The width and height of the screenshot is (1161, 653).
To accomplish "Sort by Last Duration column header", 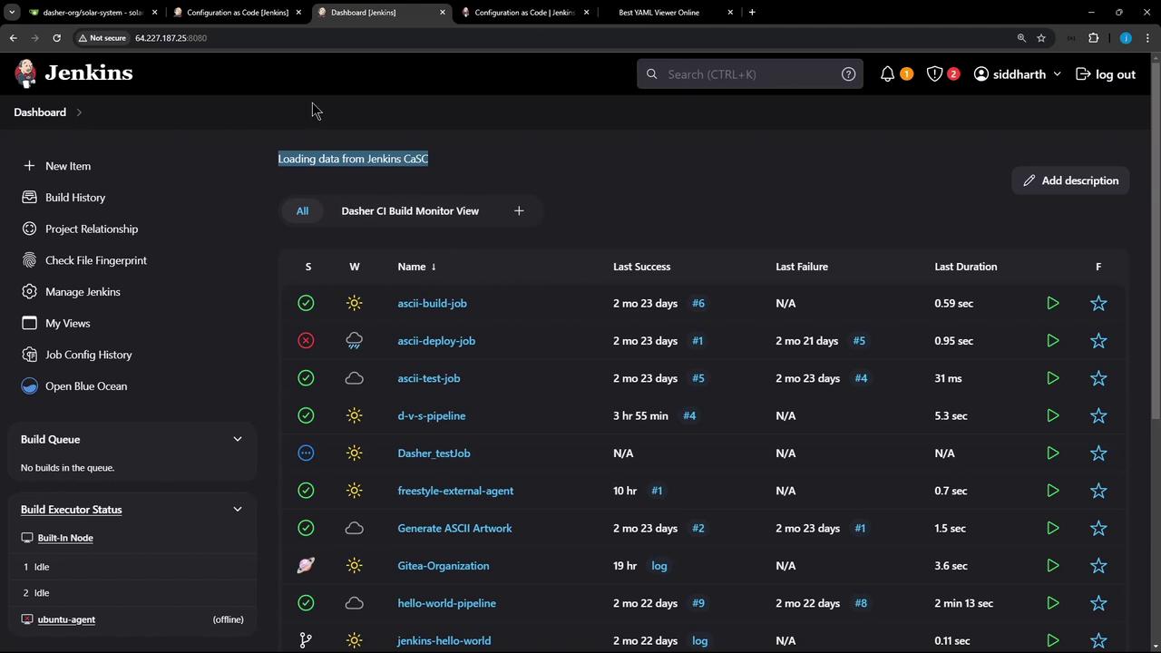I will [x=966, y=267].
